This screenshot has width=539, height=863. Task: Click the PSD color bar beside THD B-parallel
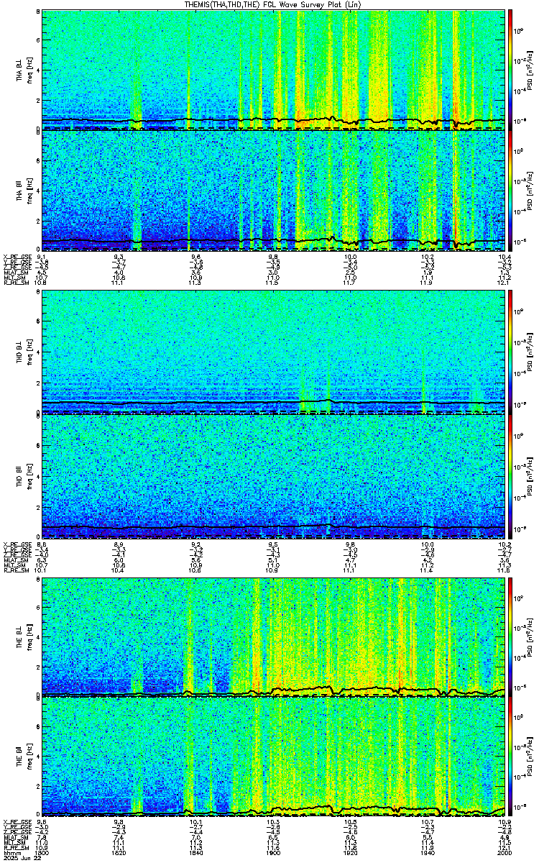click(510, 475)
